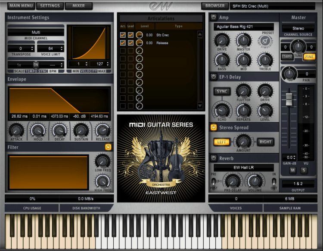Uncheck the Active box for Sfz Crec
Viewport: 323px width, 251px height.
pyautogui.click(x=123, y=35)
